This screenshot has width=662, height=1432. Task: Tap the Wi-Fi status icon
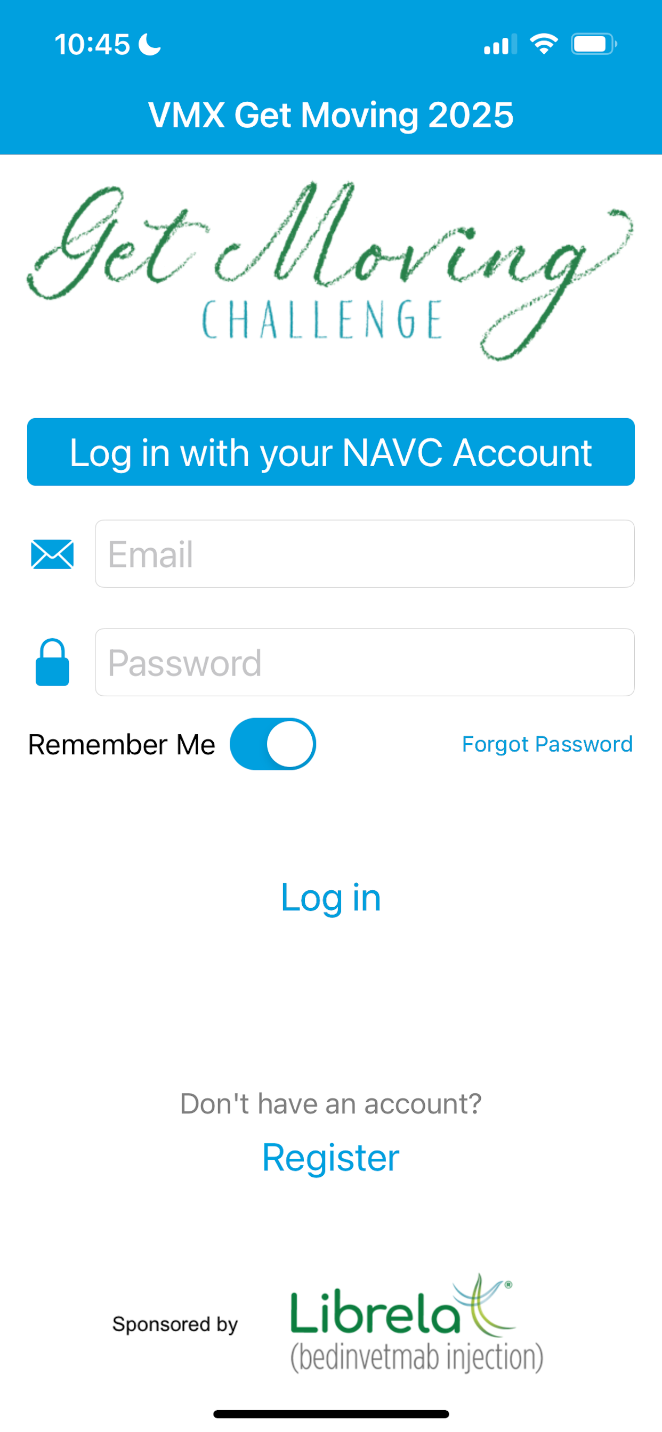pyautogui.click(x=544, y=44)
